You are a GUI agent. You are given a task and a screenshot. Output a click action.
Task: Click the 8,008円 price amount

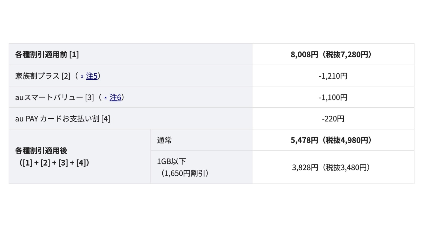click(x=304, y=54)
